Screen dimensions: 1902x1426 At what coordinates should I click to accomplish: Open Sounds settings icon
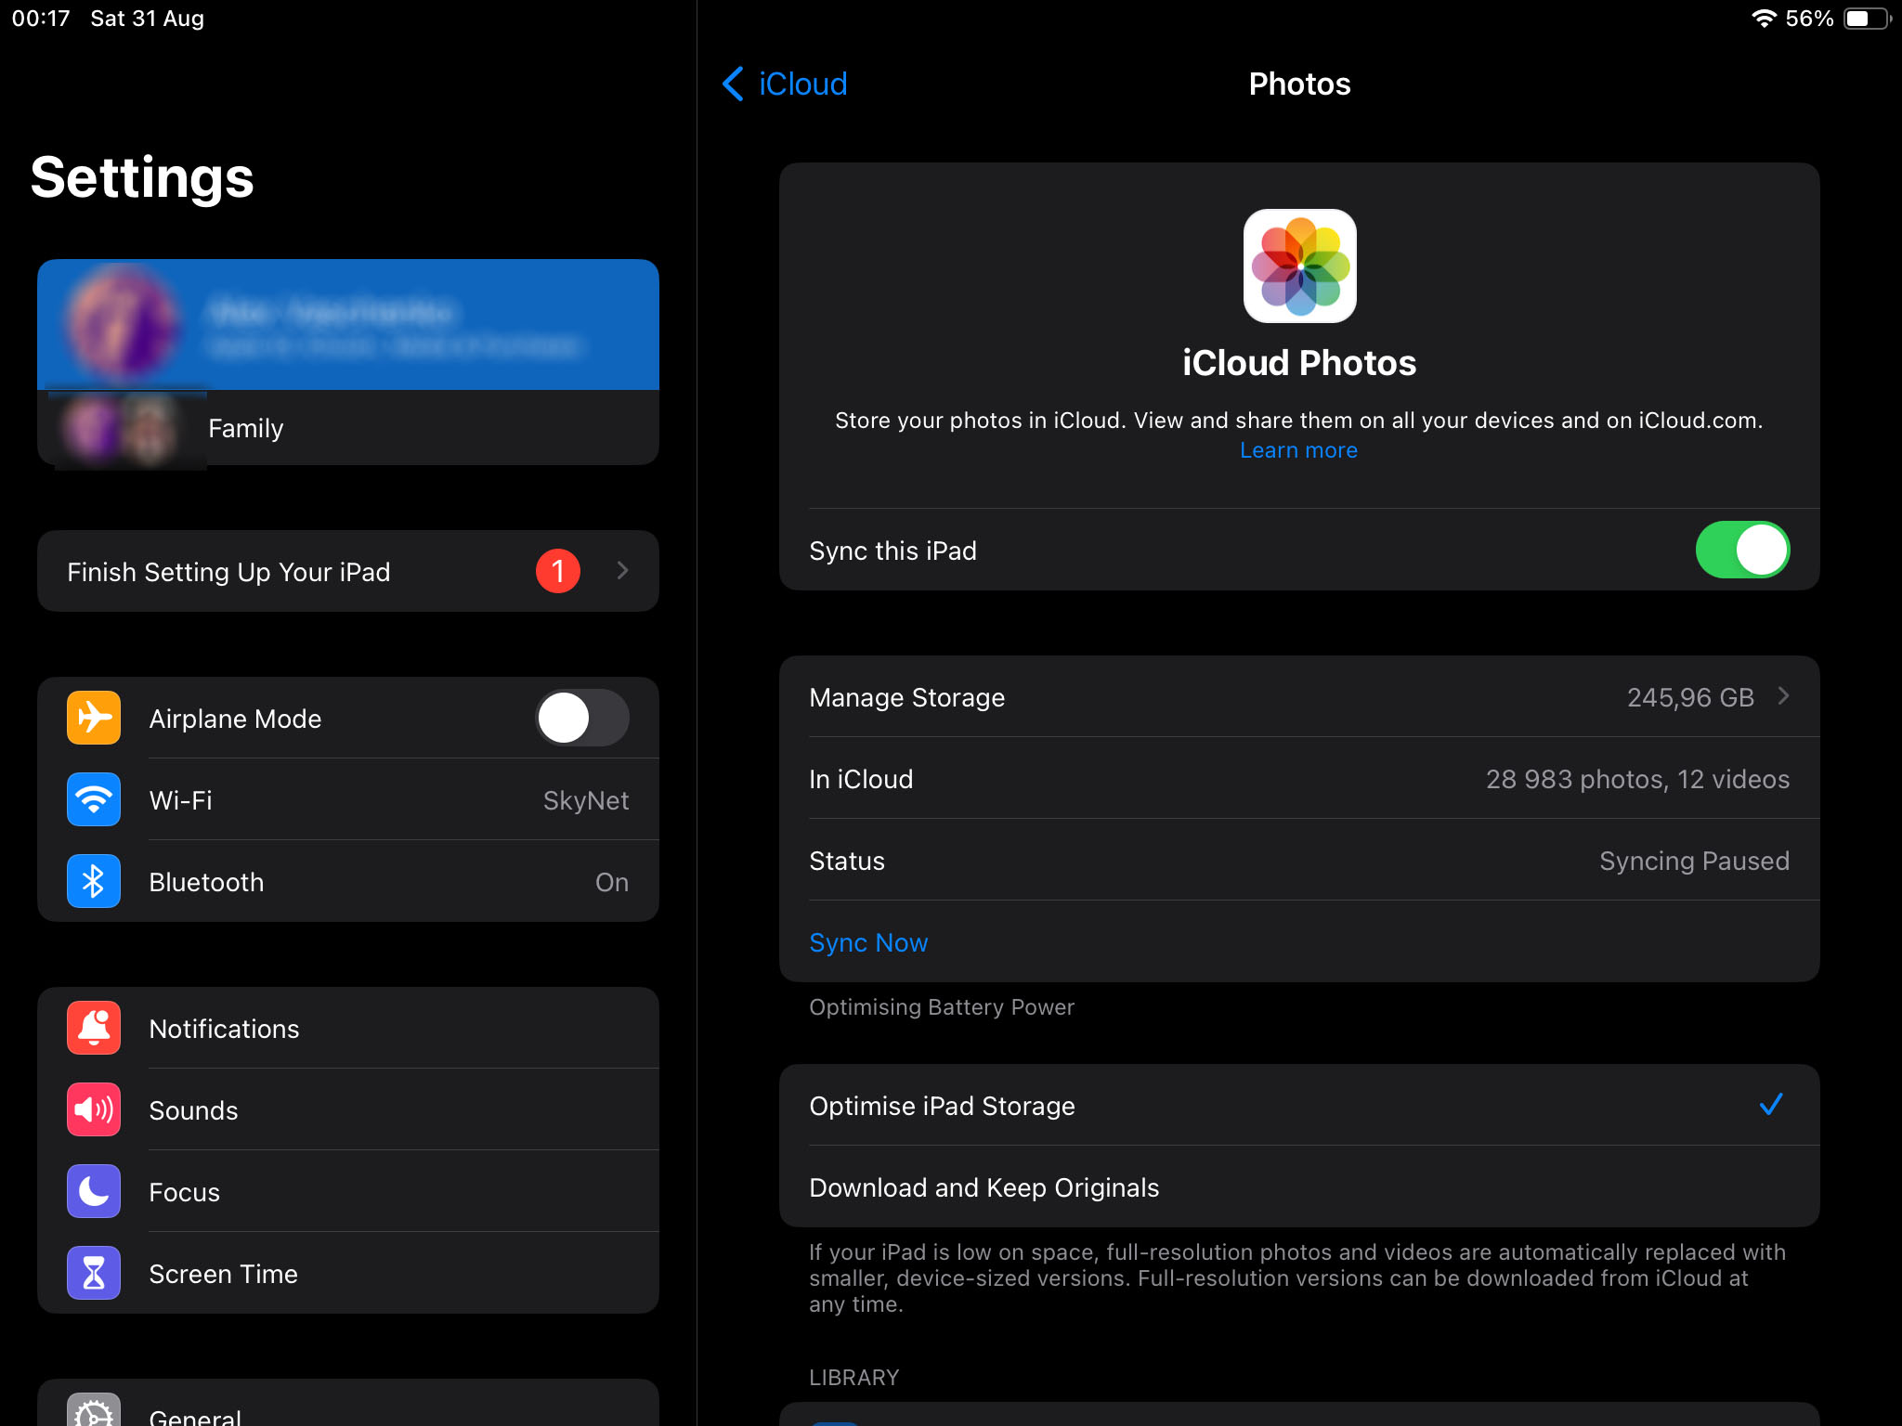(93, 1110)
